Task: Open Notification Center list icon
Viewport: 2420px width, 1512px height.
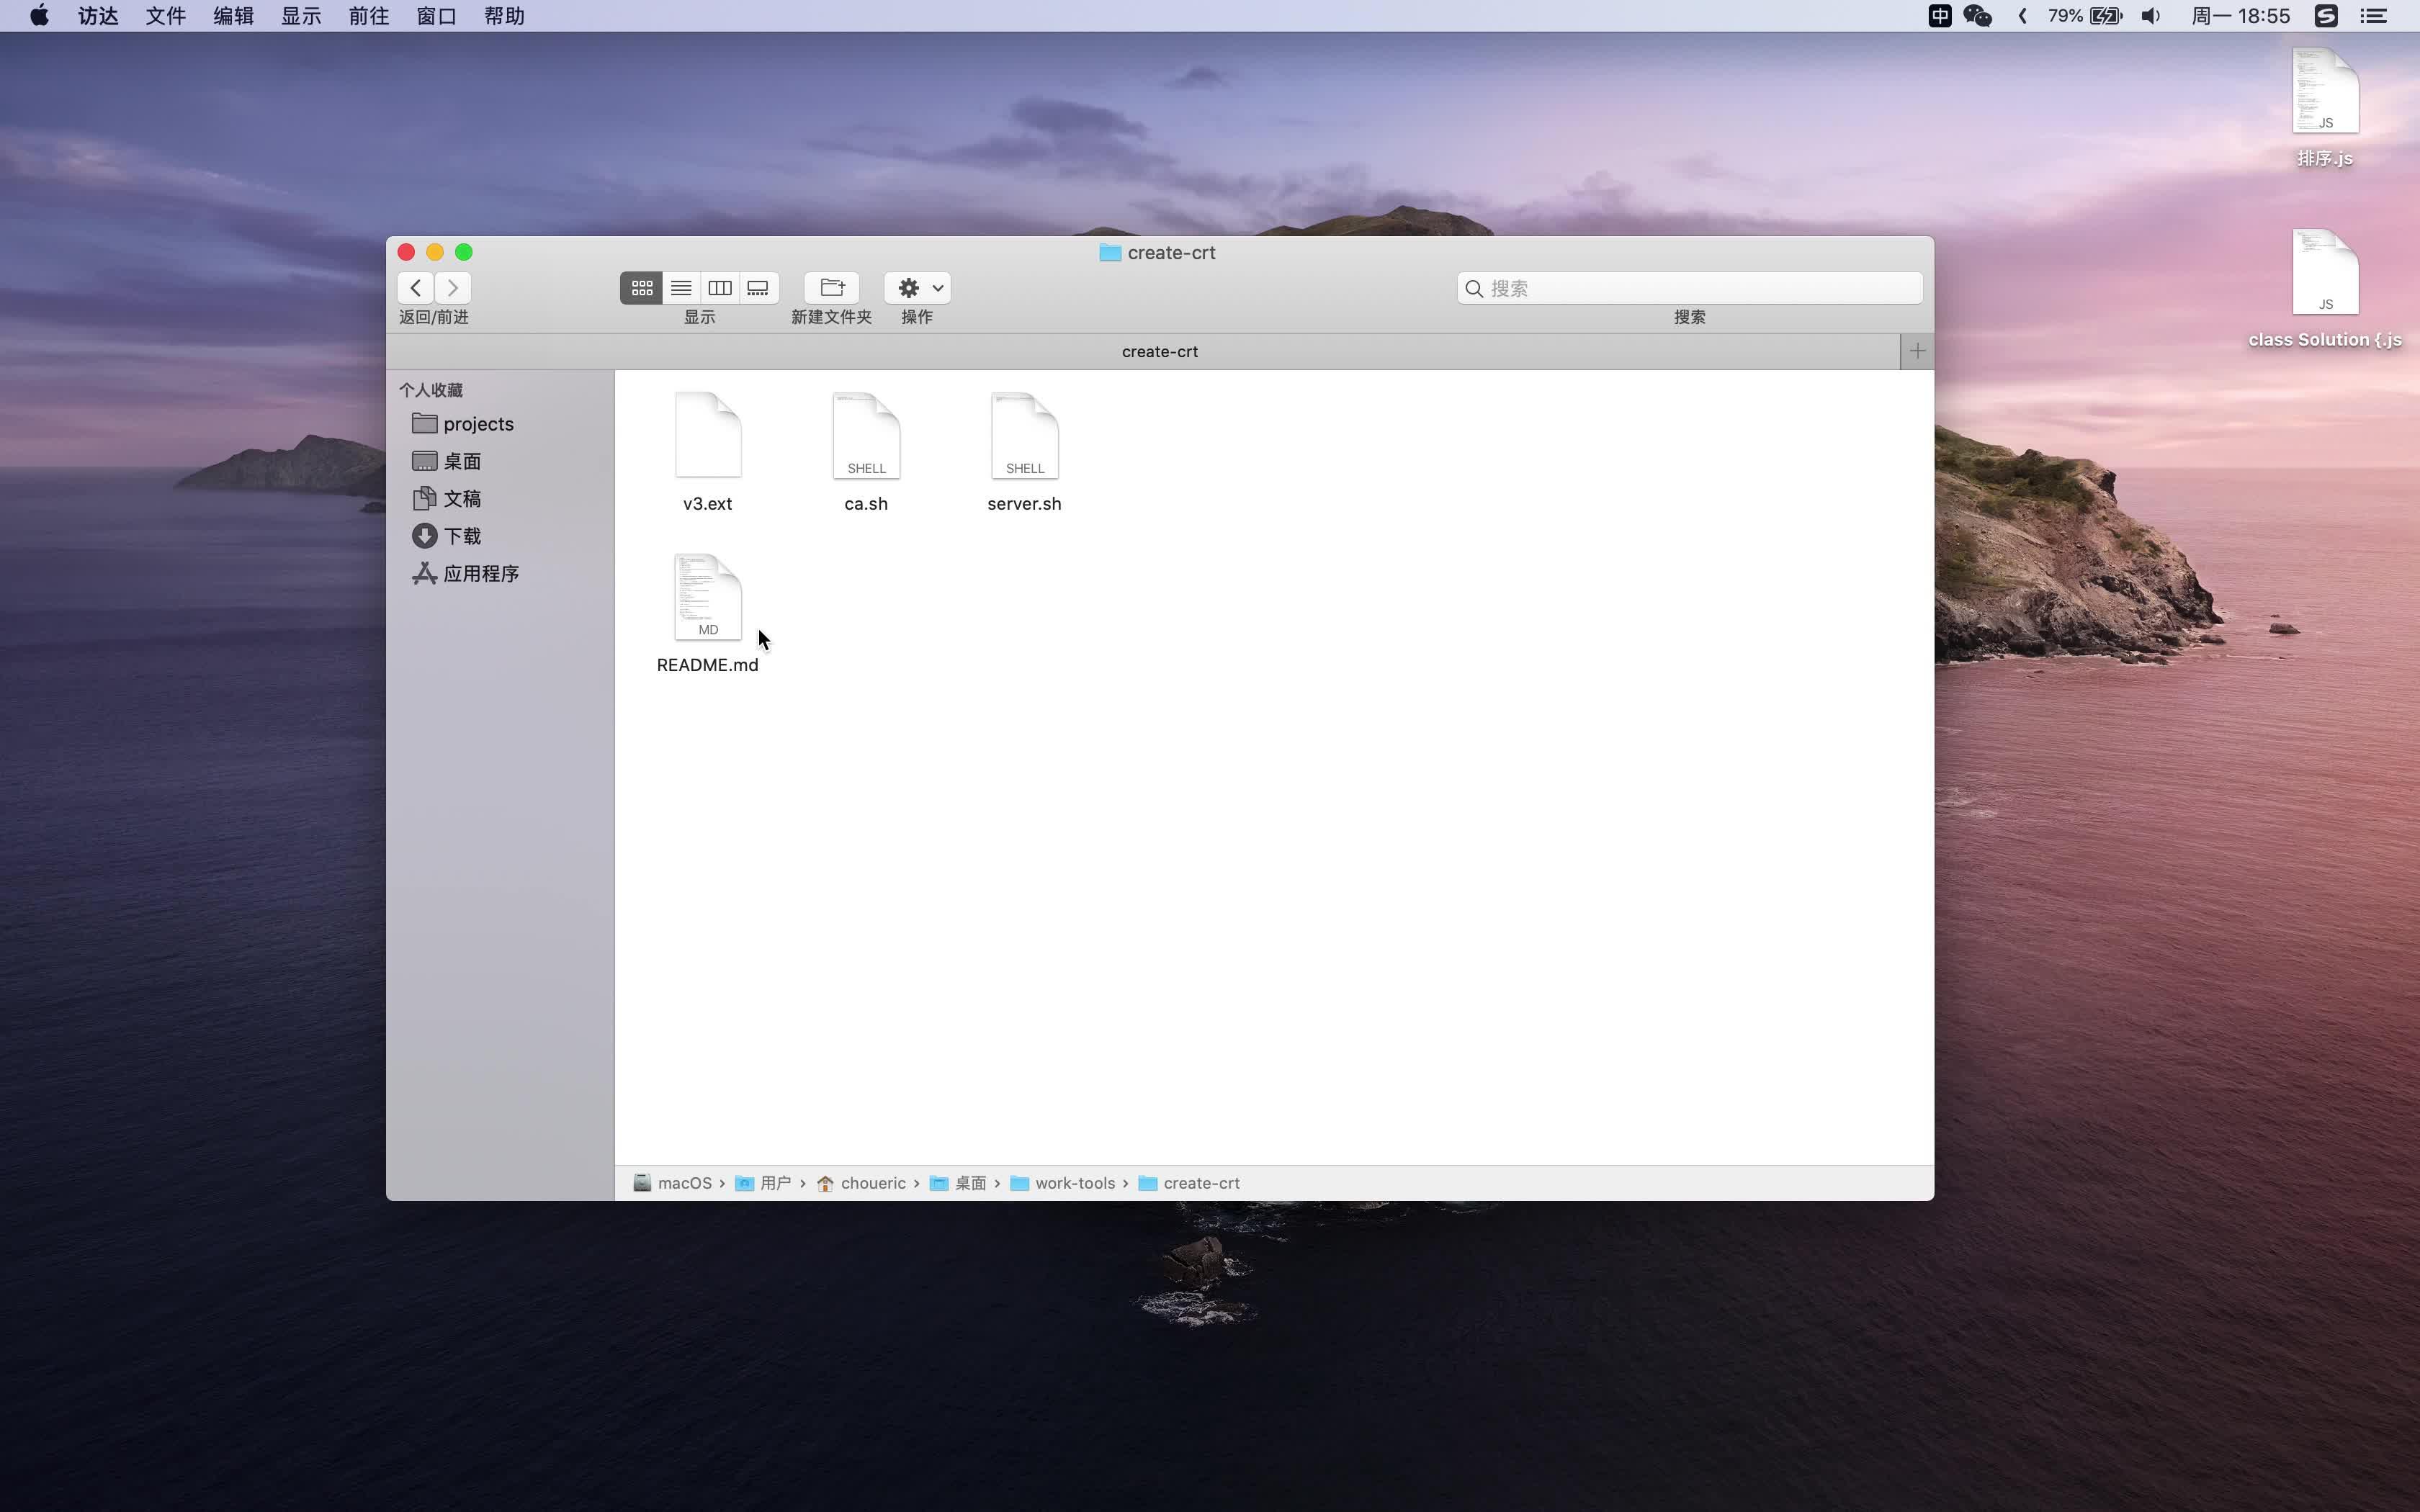Action: [2374, 16]
